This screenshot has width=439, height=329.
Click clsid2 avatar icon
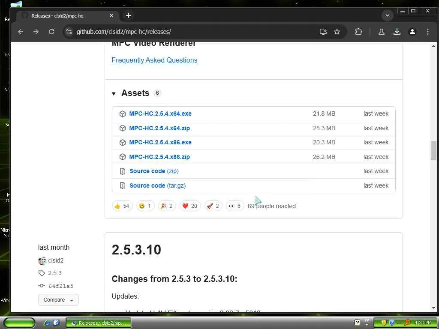tap(42, 261)
